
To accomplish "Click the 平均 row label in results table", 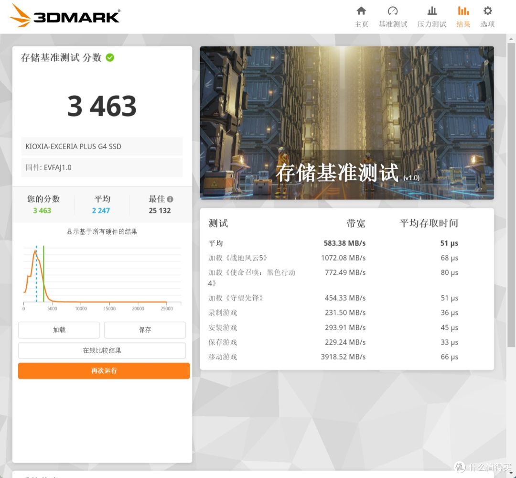I will (x=215, y=243).
